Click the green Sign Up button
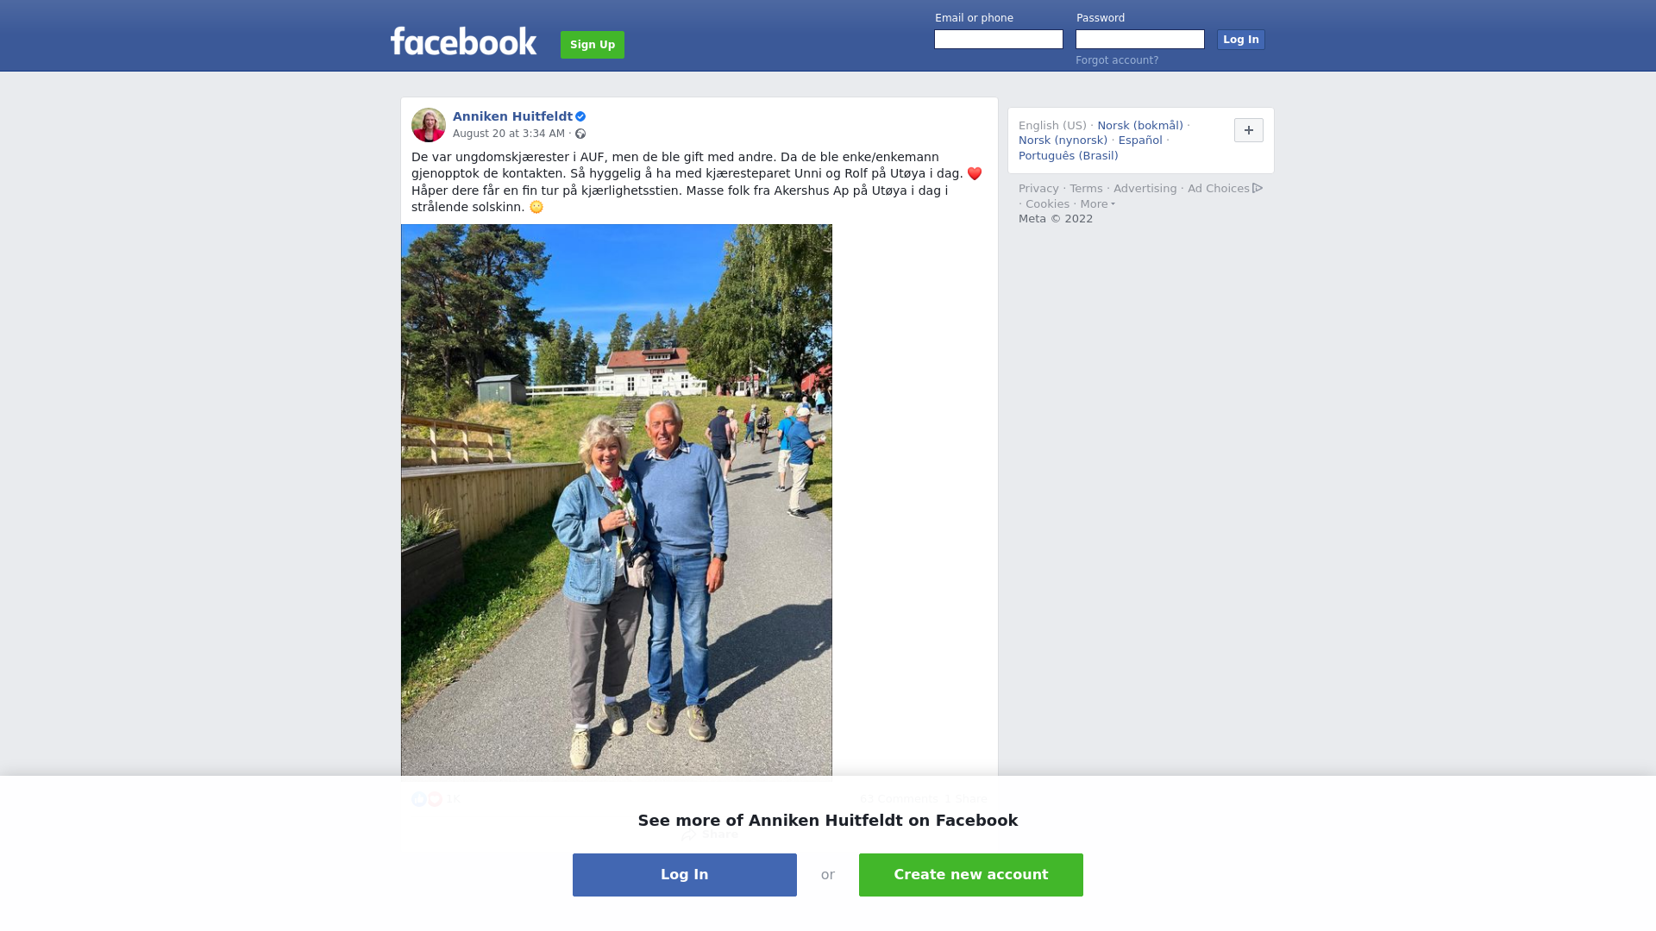Image resolution: width=1656 pixels, height=931 pixels. pos(593,45)
